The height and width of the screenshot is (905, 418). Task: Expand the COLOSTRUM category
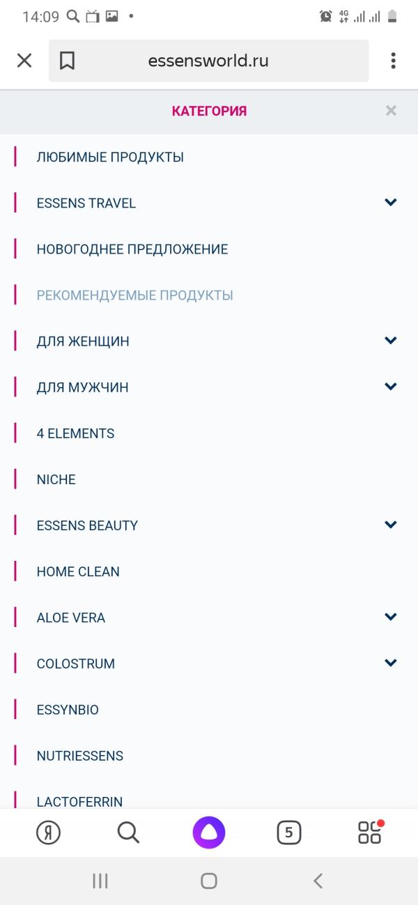coord(391,663)
